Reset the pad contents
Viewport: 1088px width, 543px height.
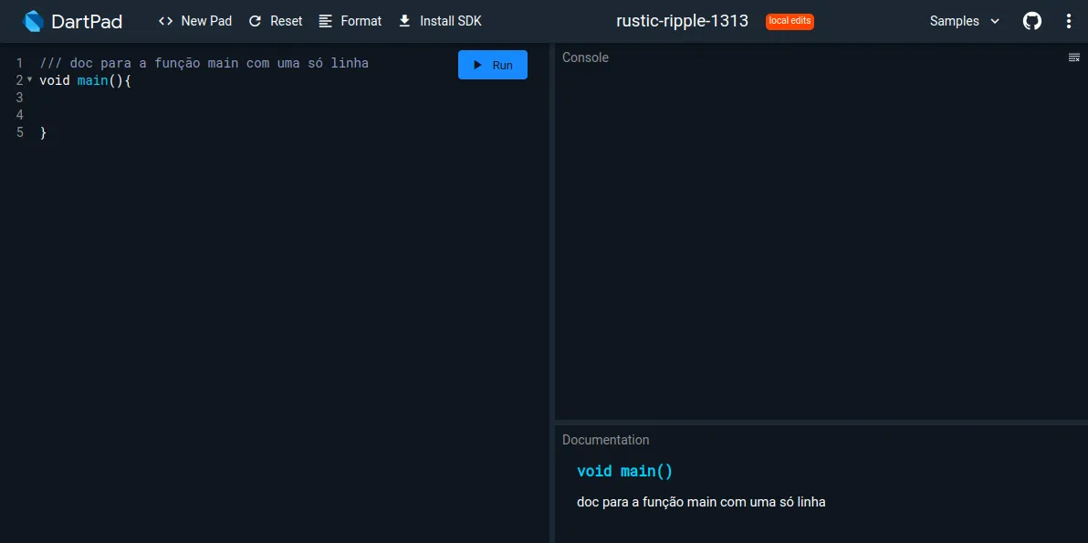276,22
